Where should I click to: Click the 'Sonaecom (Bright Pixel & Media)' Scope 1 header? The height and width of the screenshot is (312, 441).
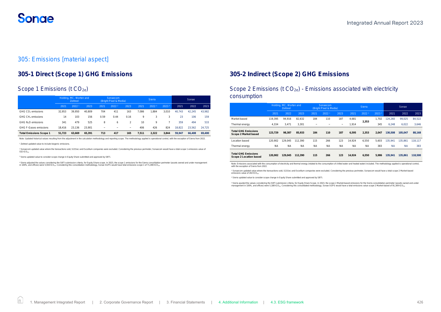(113, 100)
